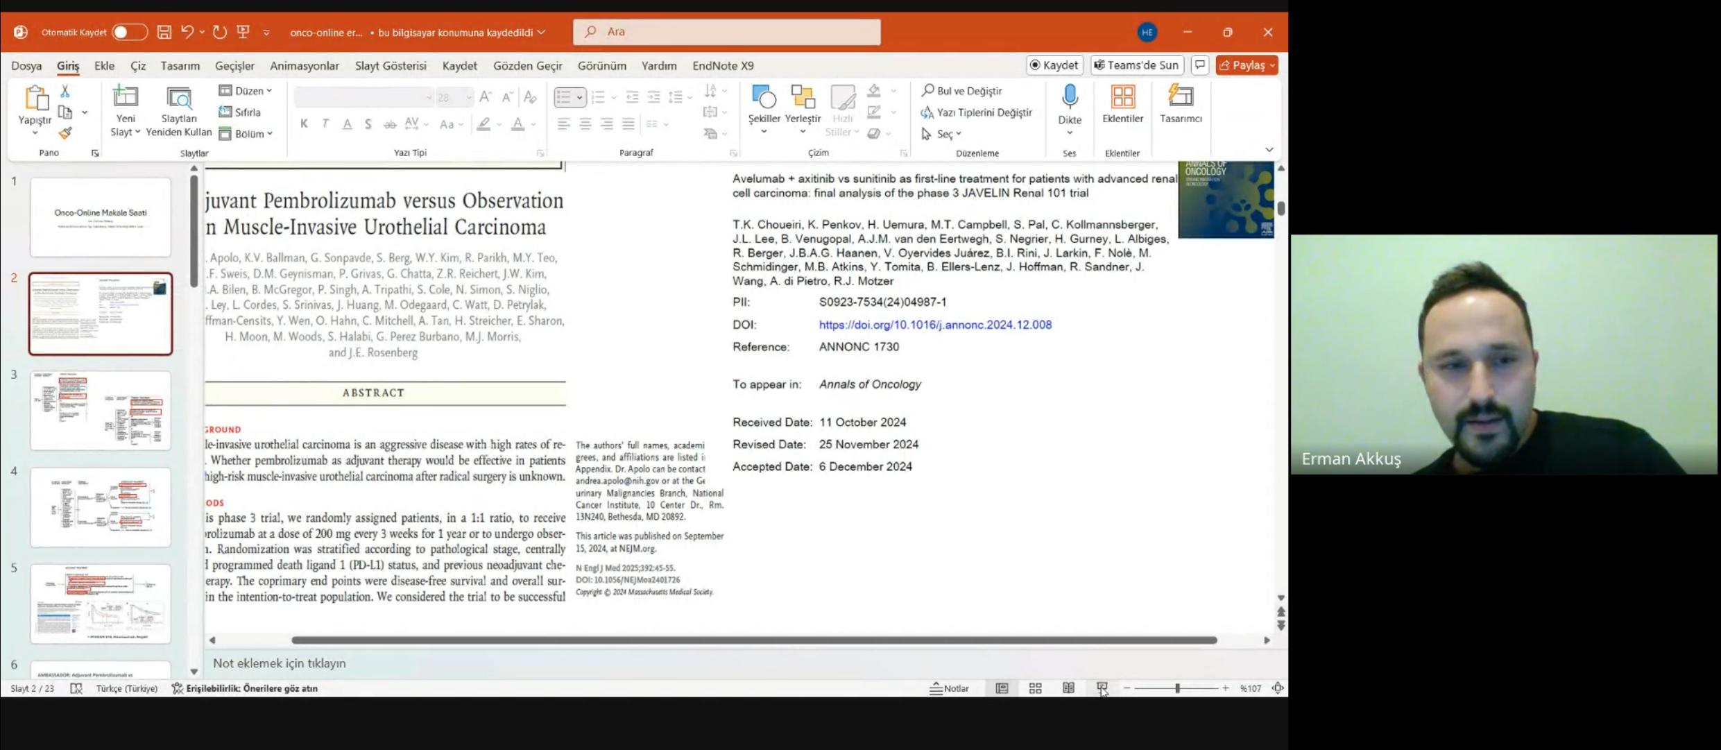Expand the Paylaş share dropdown
Viewport: 1721px width, 750px height.
coord(1272,65)
